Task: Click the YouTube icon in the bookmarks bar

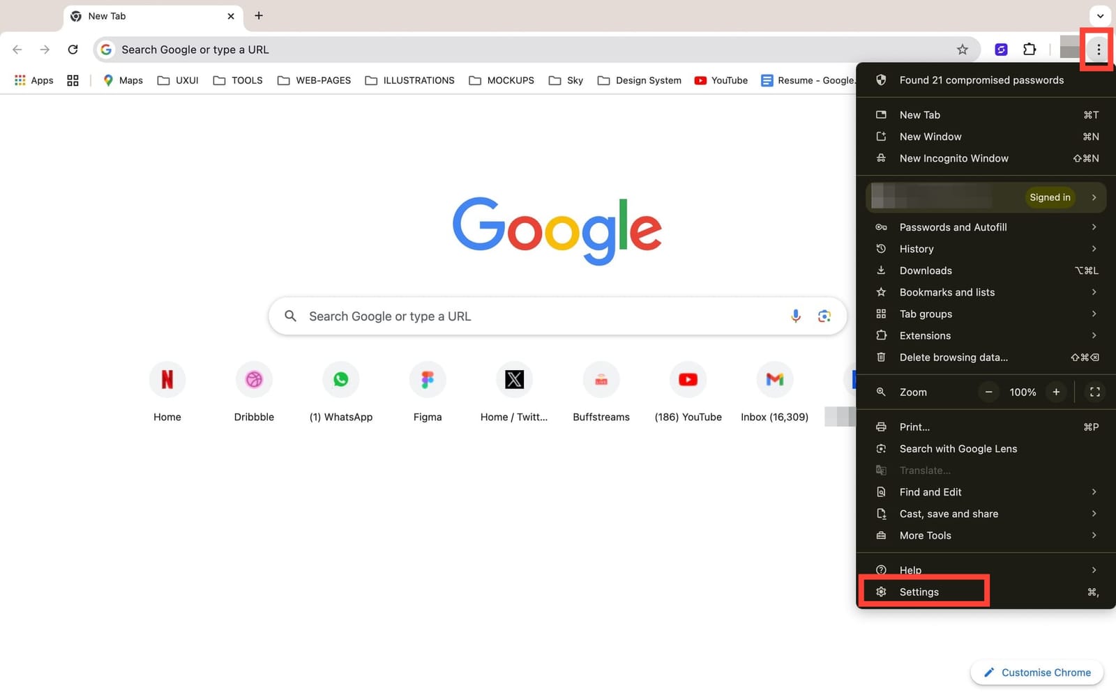Action: [700, 80]
